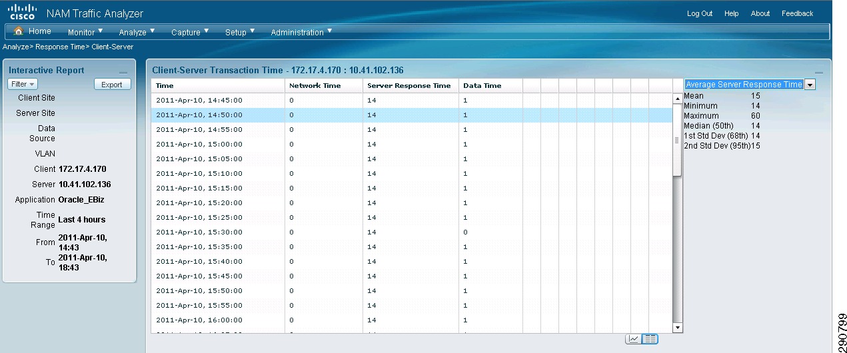The image size is (847, 353).
Task: Select row 2011-Apr-10, 15:50:00
Action: pyautogui.click(x=412, y=290)
